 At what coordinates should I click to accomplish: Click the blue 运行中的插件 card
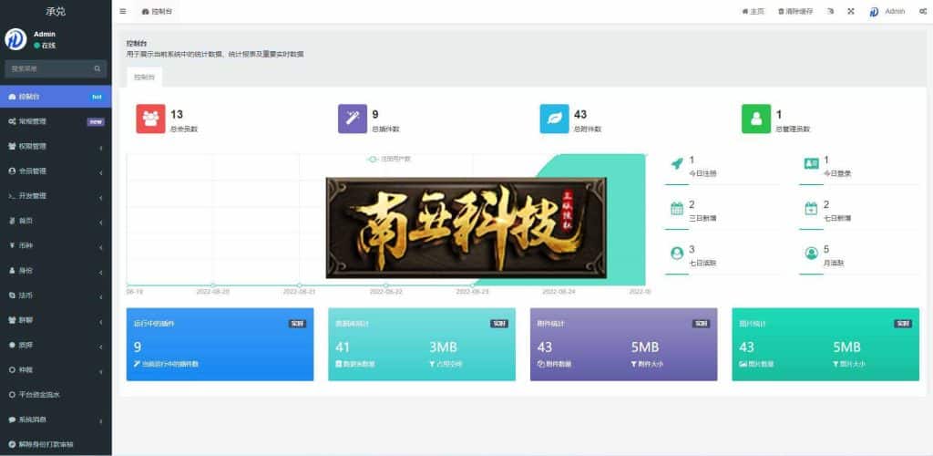(x=220, y=344)
